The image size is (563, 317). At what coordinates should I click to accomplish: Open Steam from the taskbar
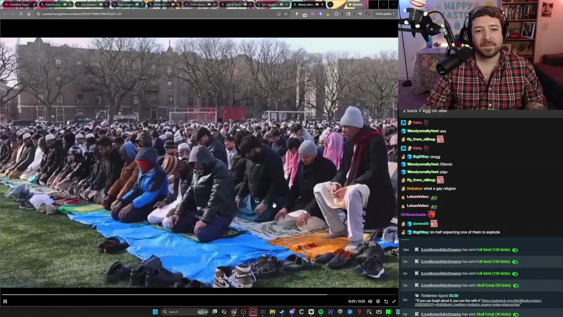click(x=282, y=312)
